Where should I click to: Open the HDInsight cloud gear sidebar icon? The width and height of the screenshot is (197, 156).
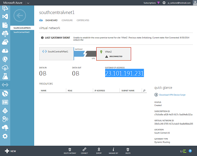click(5, 34)
